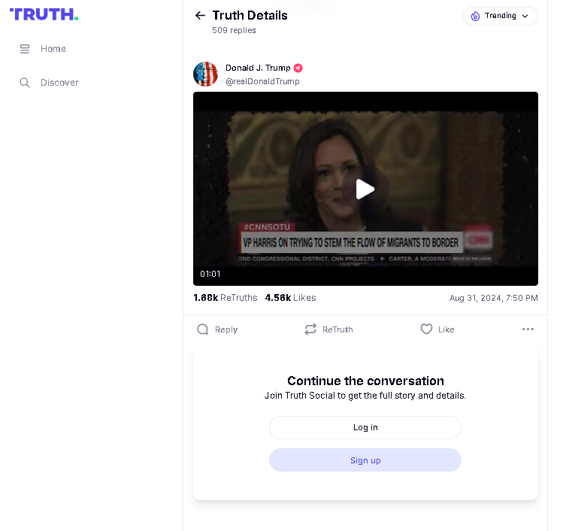
Task: Click the Continue the conversation heading
Action: pyautogui.click(x=365, y=381)
